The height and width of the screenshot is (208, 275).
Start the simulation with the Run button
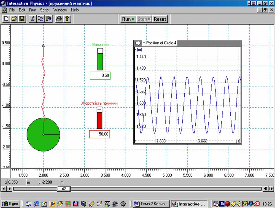pyautogui.click(x=128, y=19)
